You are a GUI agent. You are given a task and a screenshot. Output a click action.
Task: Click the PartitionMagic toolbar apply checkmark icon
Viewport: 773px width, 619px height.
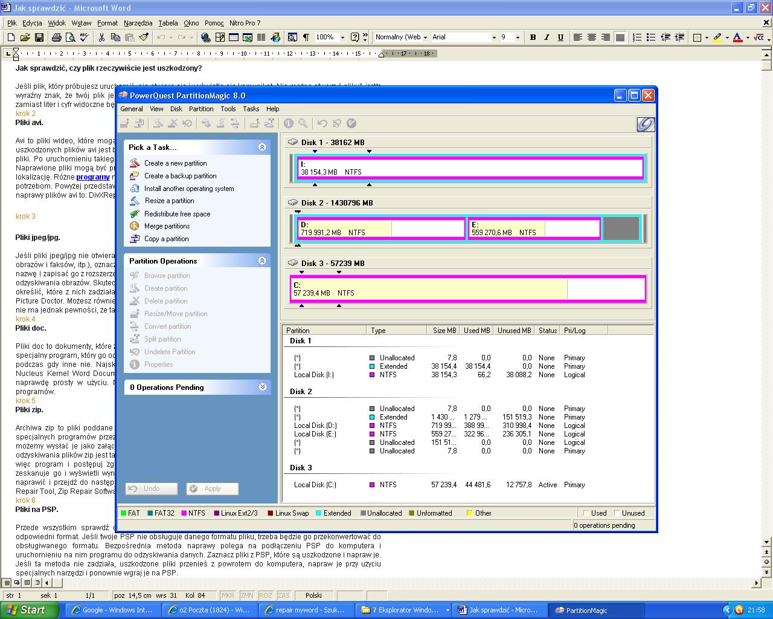[351, 123]
